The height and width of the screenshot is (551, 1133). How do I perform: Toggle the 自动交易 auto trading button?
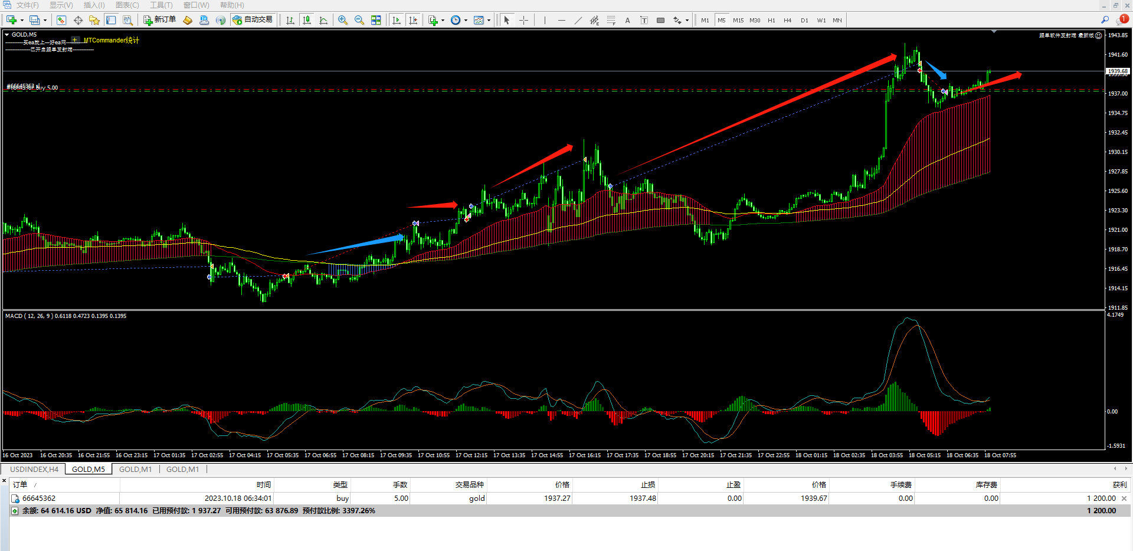pos(253,20)
